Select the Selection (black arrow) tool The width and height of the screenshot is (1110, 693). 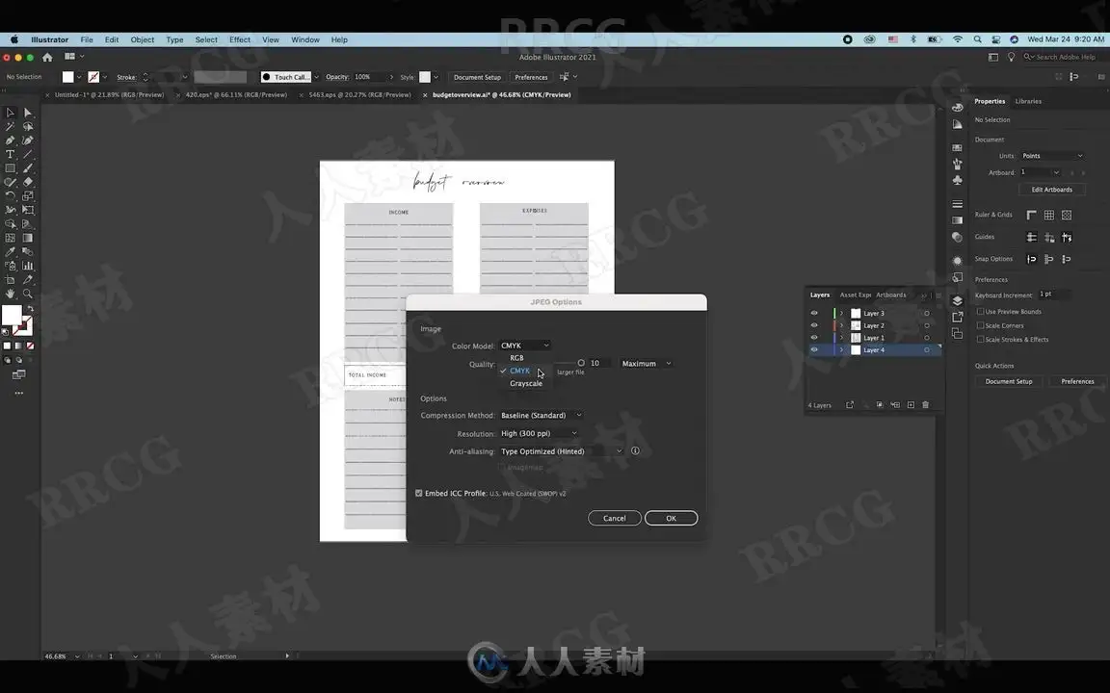click(x=10, y=113)
